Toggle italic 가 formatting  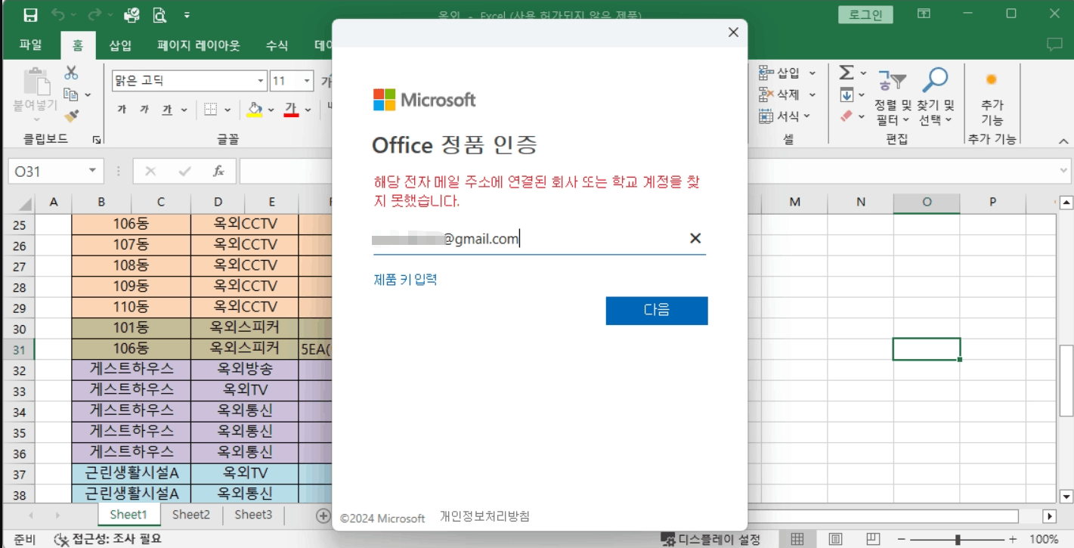coord(144,110)
